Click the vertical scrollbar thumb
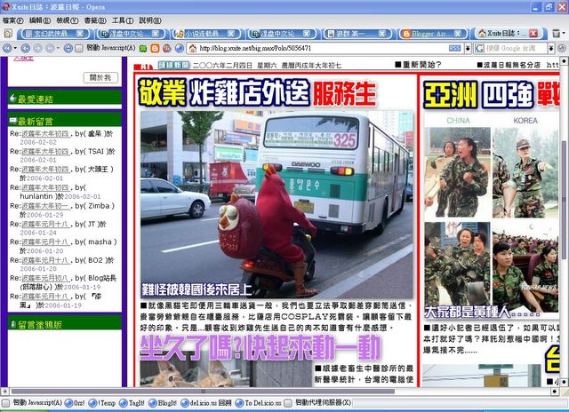569x412 pixels. pyautogui.click(x=564, y=199)
